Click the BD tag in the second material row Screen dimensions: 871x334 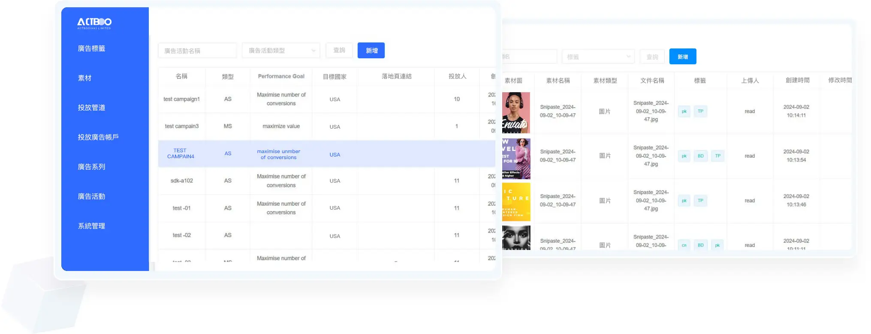[701, 156]
